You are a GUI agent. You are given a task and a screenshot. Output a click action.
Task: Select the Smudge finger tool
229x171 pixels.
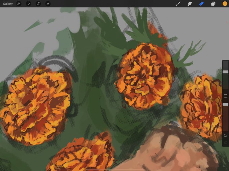pos(190,4)
